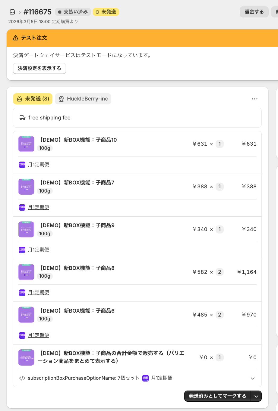Click the 未発送 (8) status badge
This screenshot has width=278, height=411.
[33, 99]
